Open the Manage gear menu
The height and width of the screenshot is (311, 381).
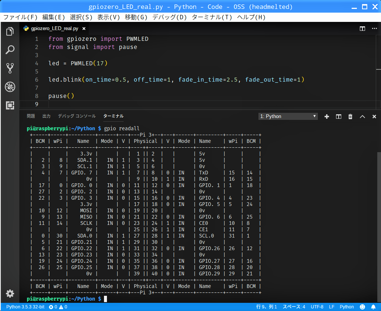point(10,294)
